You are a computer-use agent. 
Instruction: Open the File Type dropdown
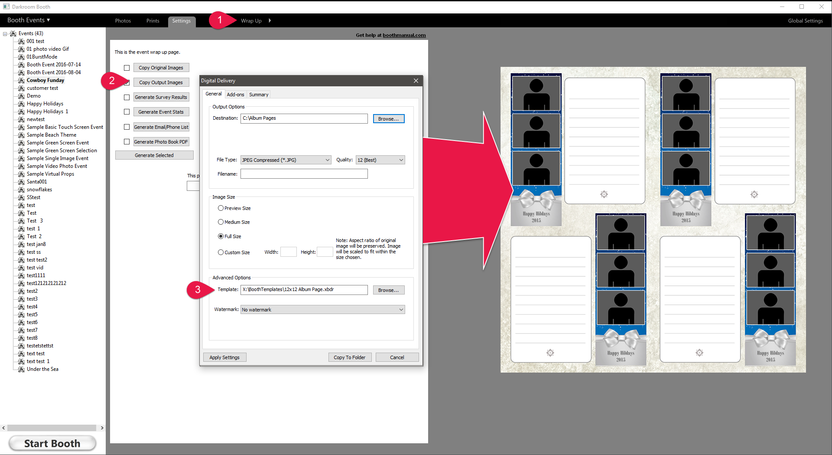click(286, 160)
